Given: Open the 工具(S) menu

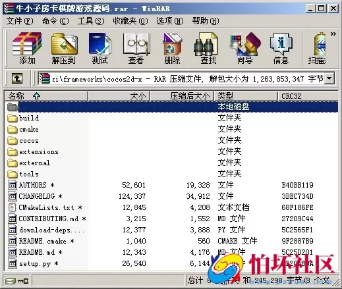Looking at the screenshot, I should tap(91, 21).
